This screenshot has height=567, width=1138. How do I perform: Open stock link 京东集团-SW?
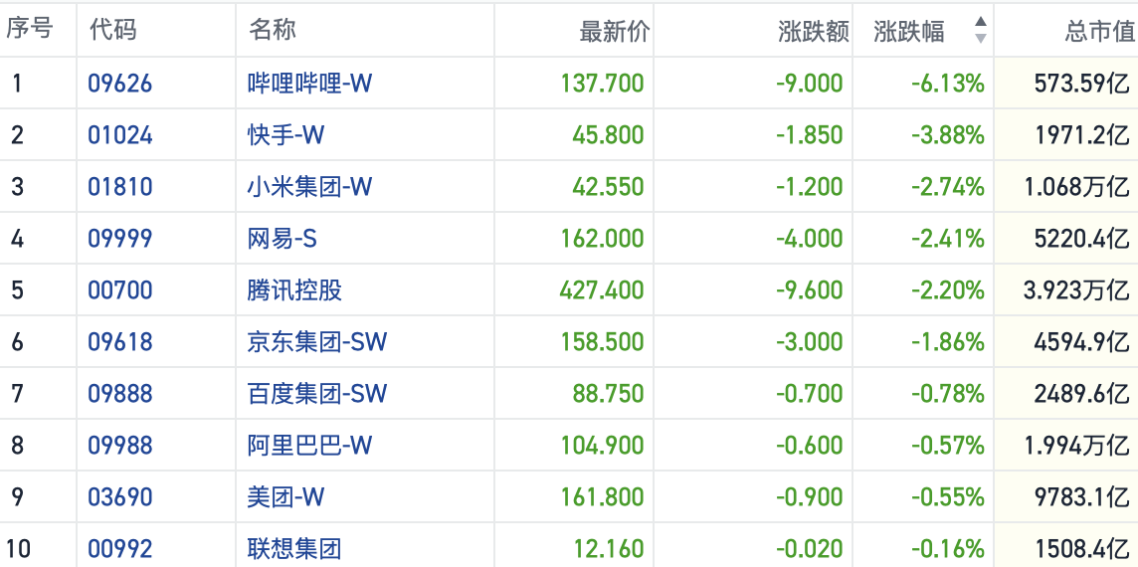(x=317, y=341)
